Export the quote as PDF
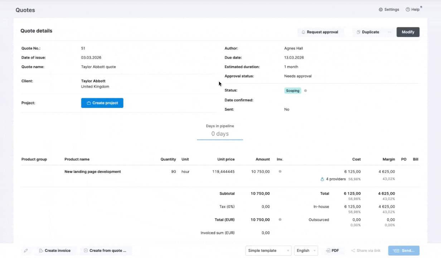 pos(332,250)
